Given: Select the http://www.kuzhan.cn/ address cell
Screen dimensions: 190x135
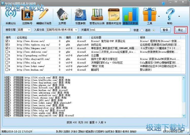Looking at the screenshot, I should [30, 70].
